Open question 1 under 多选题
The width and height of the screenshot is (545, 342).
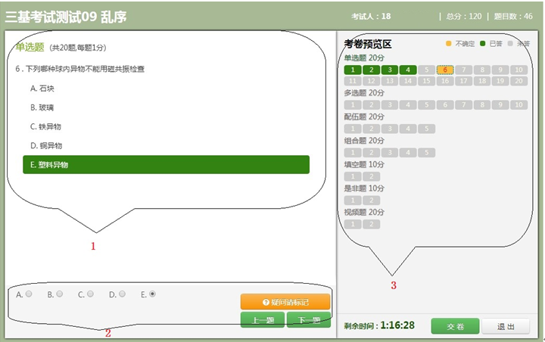click(353, 105)
